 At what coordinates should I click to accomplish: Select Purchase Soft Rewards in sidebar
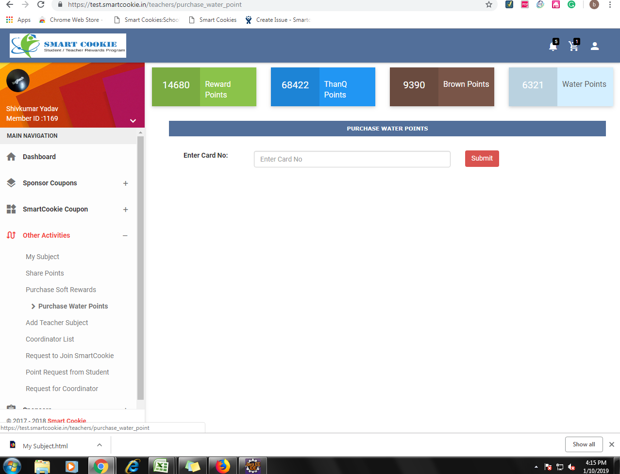pos(61,290)
